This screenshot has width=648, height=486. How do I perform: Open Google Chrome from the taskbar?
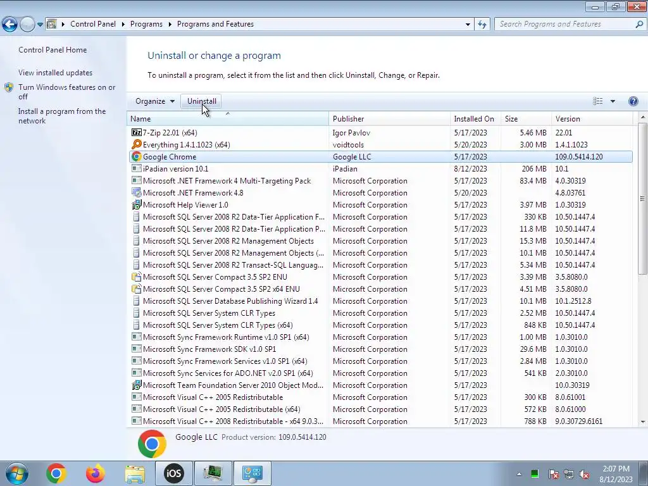click(x=56, y=473)
